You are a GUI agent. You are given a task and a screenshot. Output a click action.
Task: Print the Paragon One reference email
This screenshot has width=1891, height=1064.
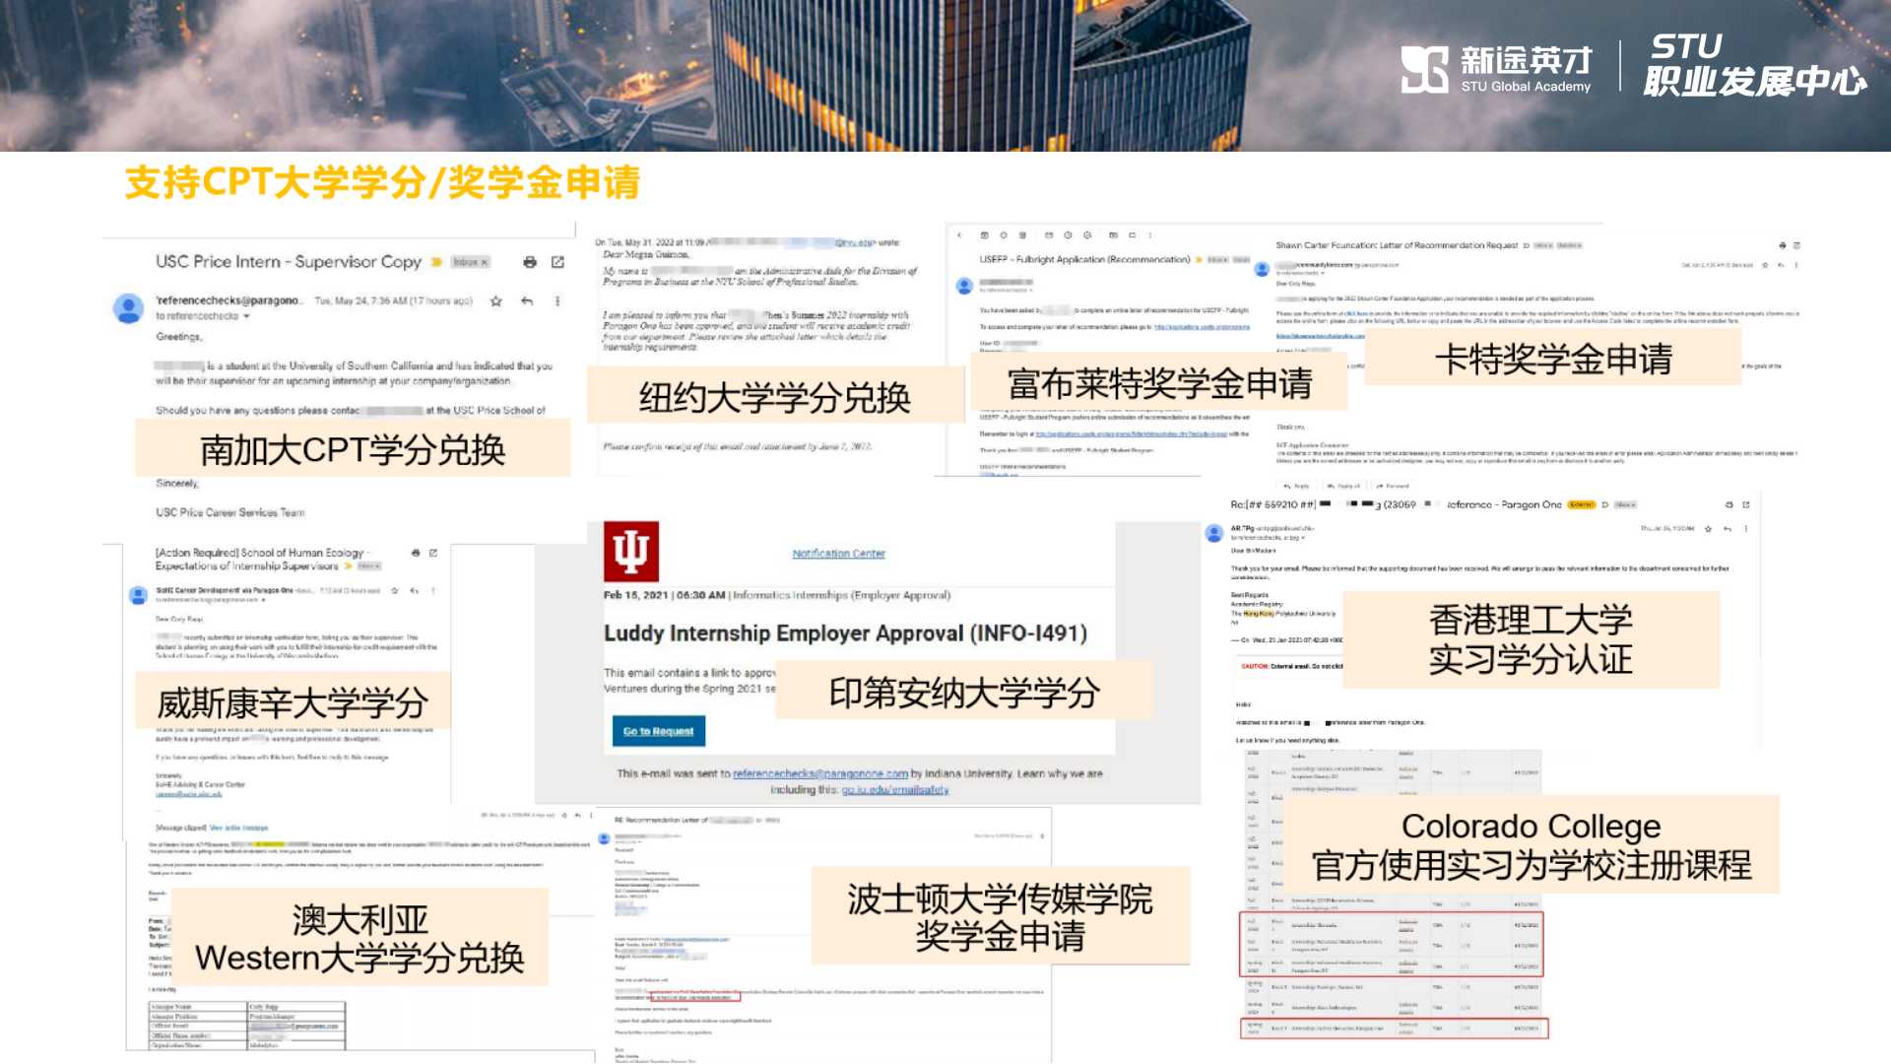click(x=1729, y=504)
